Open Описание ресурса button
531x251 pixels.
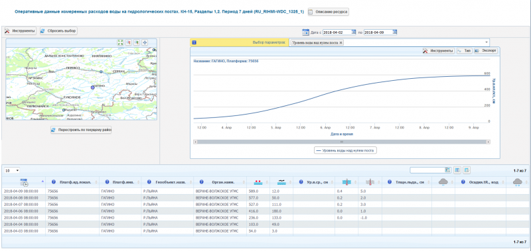(328, 11)
